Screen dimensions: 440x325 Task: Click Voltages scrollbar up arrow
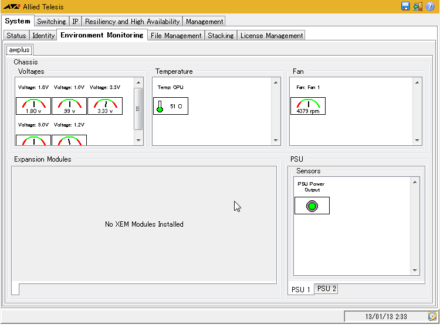click(138, 83)
